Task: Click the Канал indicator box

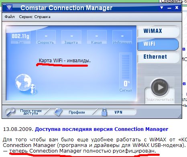Action: (97, 37)
